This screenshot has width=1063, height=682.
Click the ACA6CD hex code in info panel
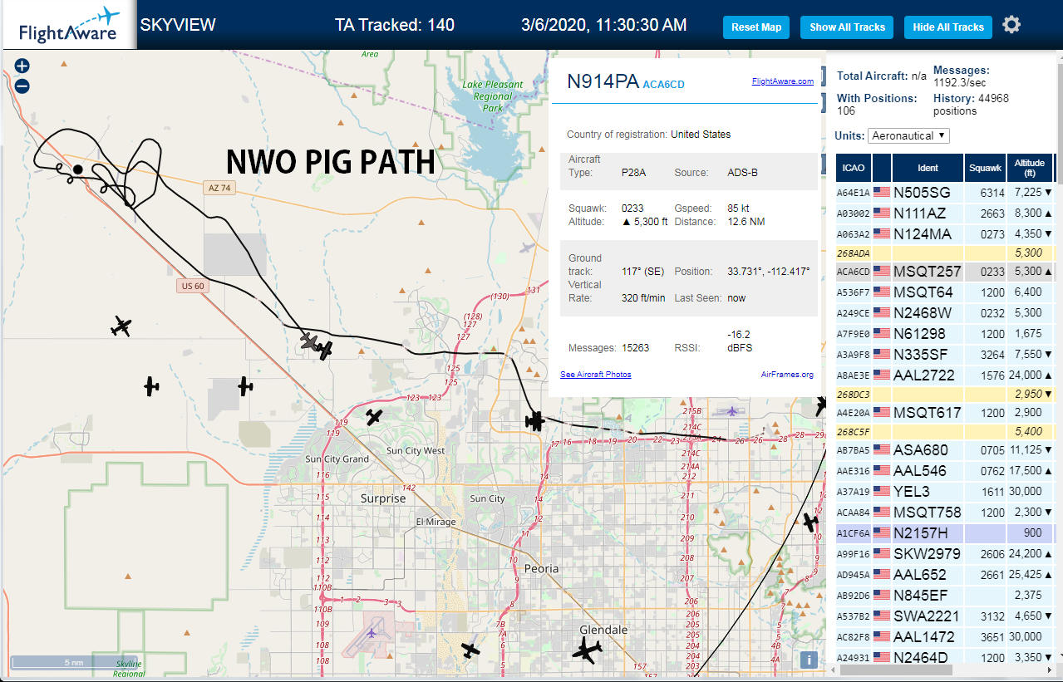click(x=664, y=84)
